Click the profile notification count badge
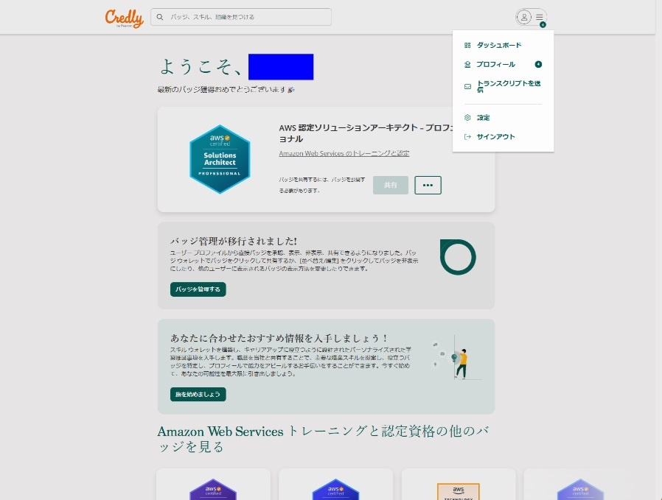 tap(538, 65)
